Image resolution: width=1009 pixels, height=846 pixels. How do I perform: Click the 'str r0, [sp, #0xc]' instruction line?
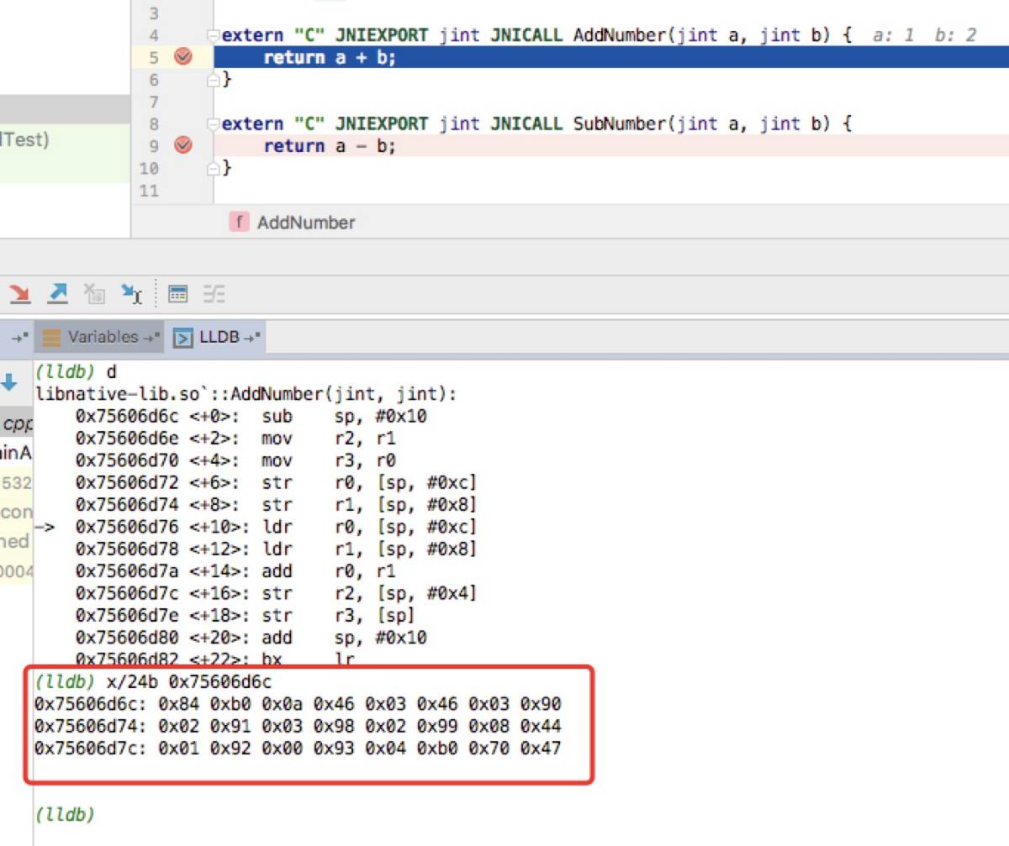tap(276, 482)
